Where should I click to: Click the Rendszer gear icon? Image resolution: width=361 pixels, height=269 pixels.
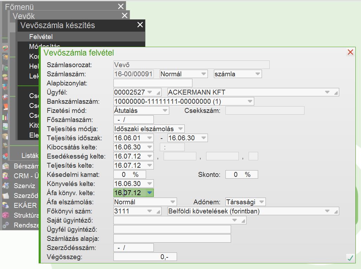coord(6,225)
